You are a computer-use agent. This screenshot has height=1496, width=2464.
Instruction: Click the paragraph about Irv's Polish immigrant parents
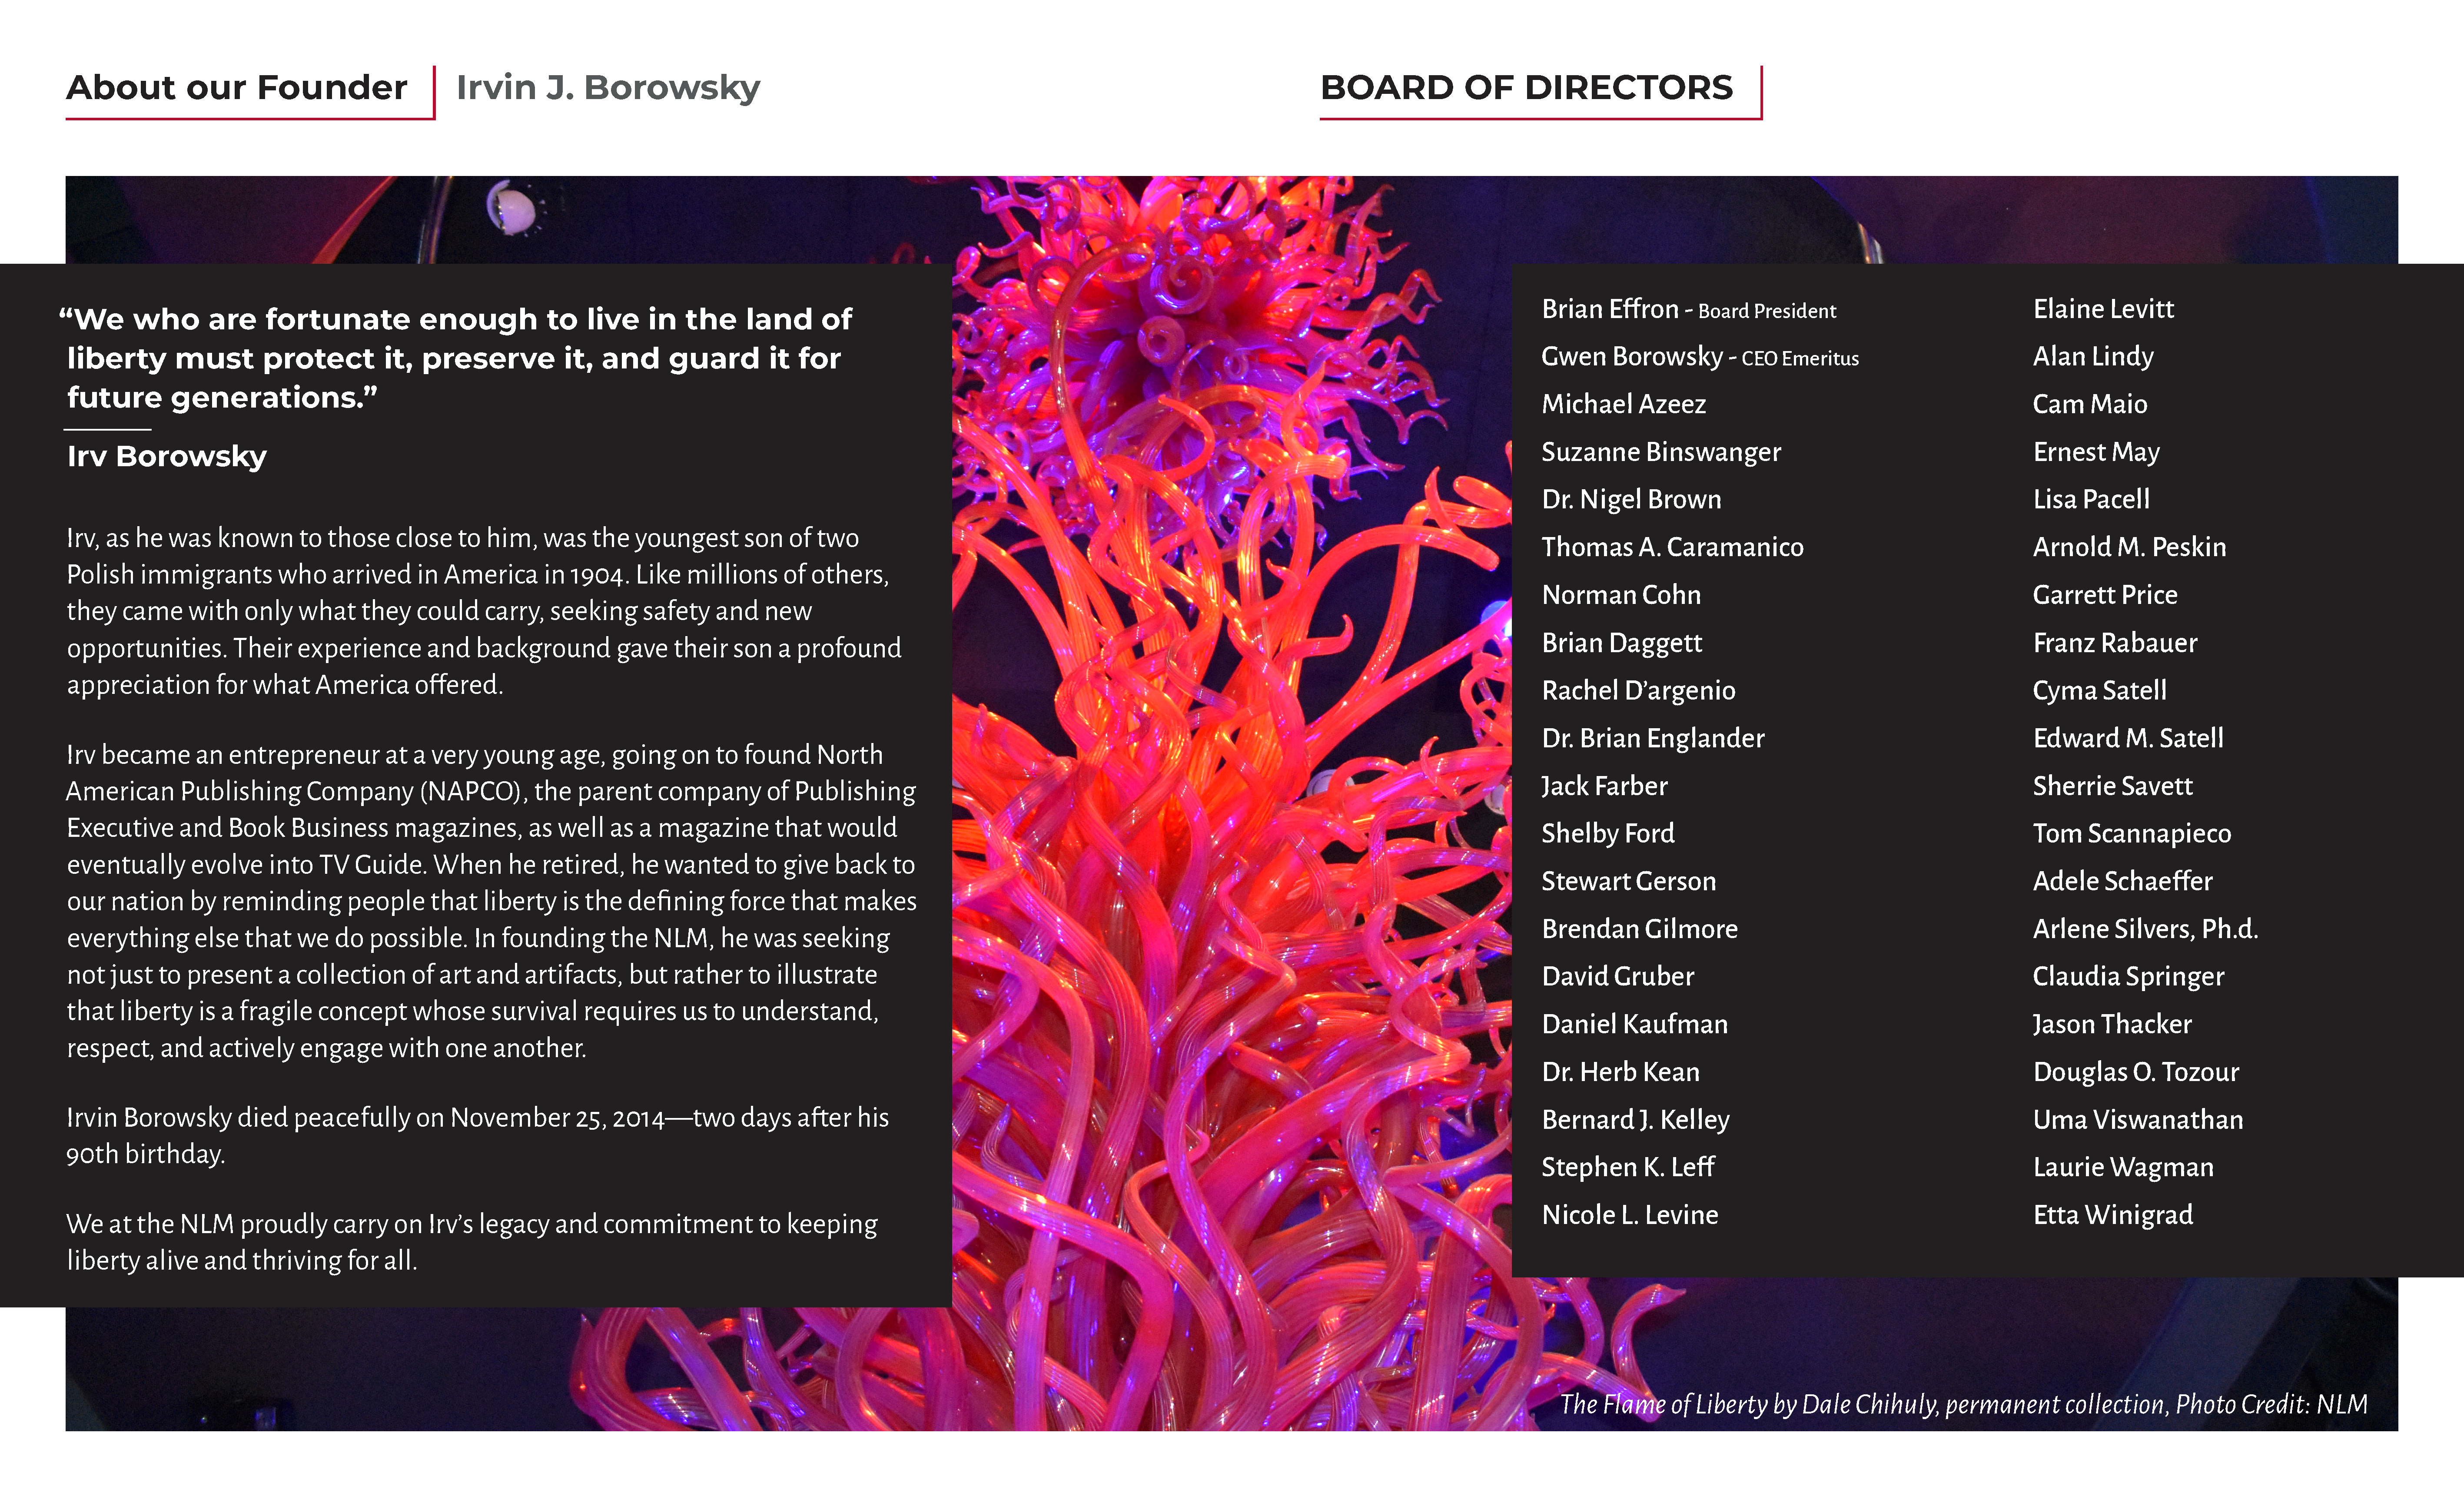[x=484, y=612]
